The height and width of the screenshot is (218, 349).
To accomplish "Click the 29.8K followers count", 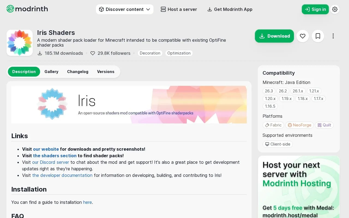I will [x=110, y=53].
